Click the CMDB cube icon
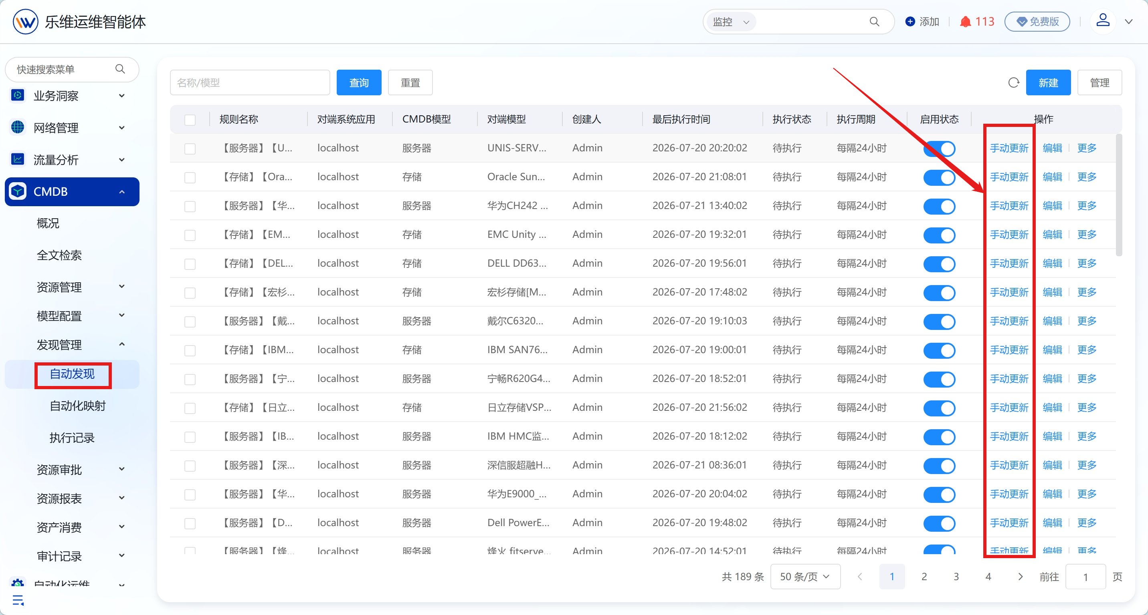Image resolution: width=1148 pixels, height=615 pixels. 17,191
